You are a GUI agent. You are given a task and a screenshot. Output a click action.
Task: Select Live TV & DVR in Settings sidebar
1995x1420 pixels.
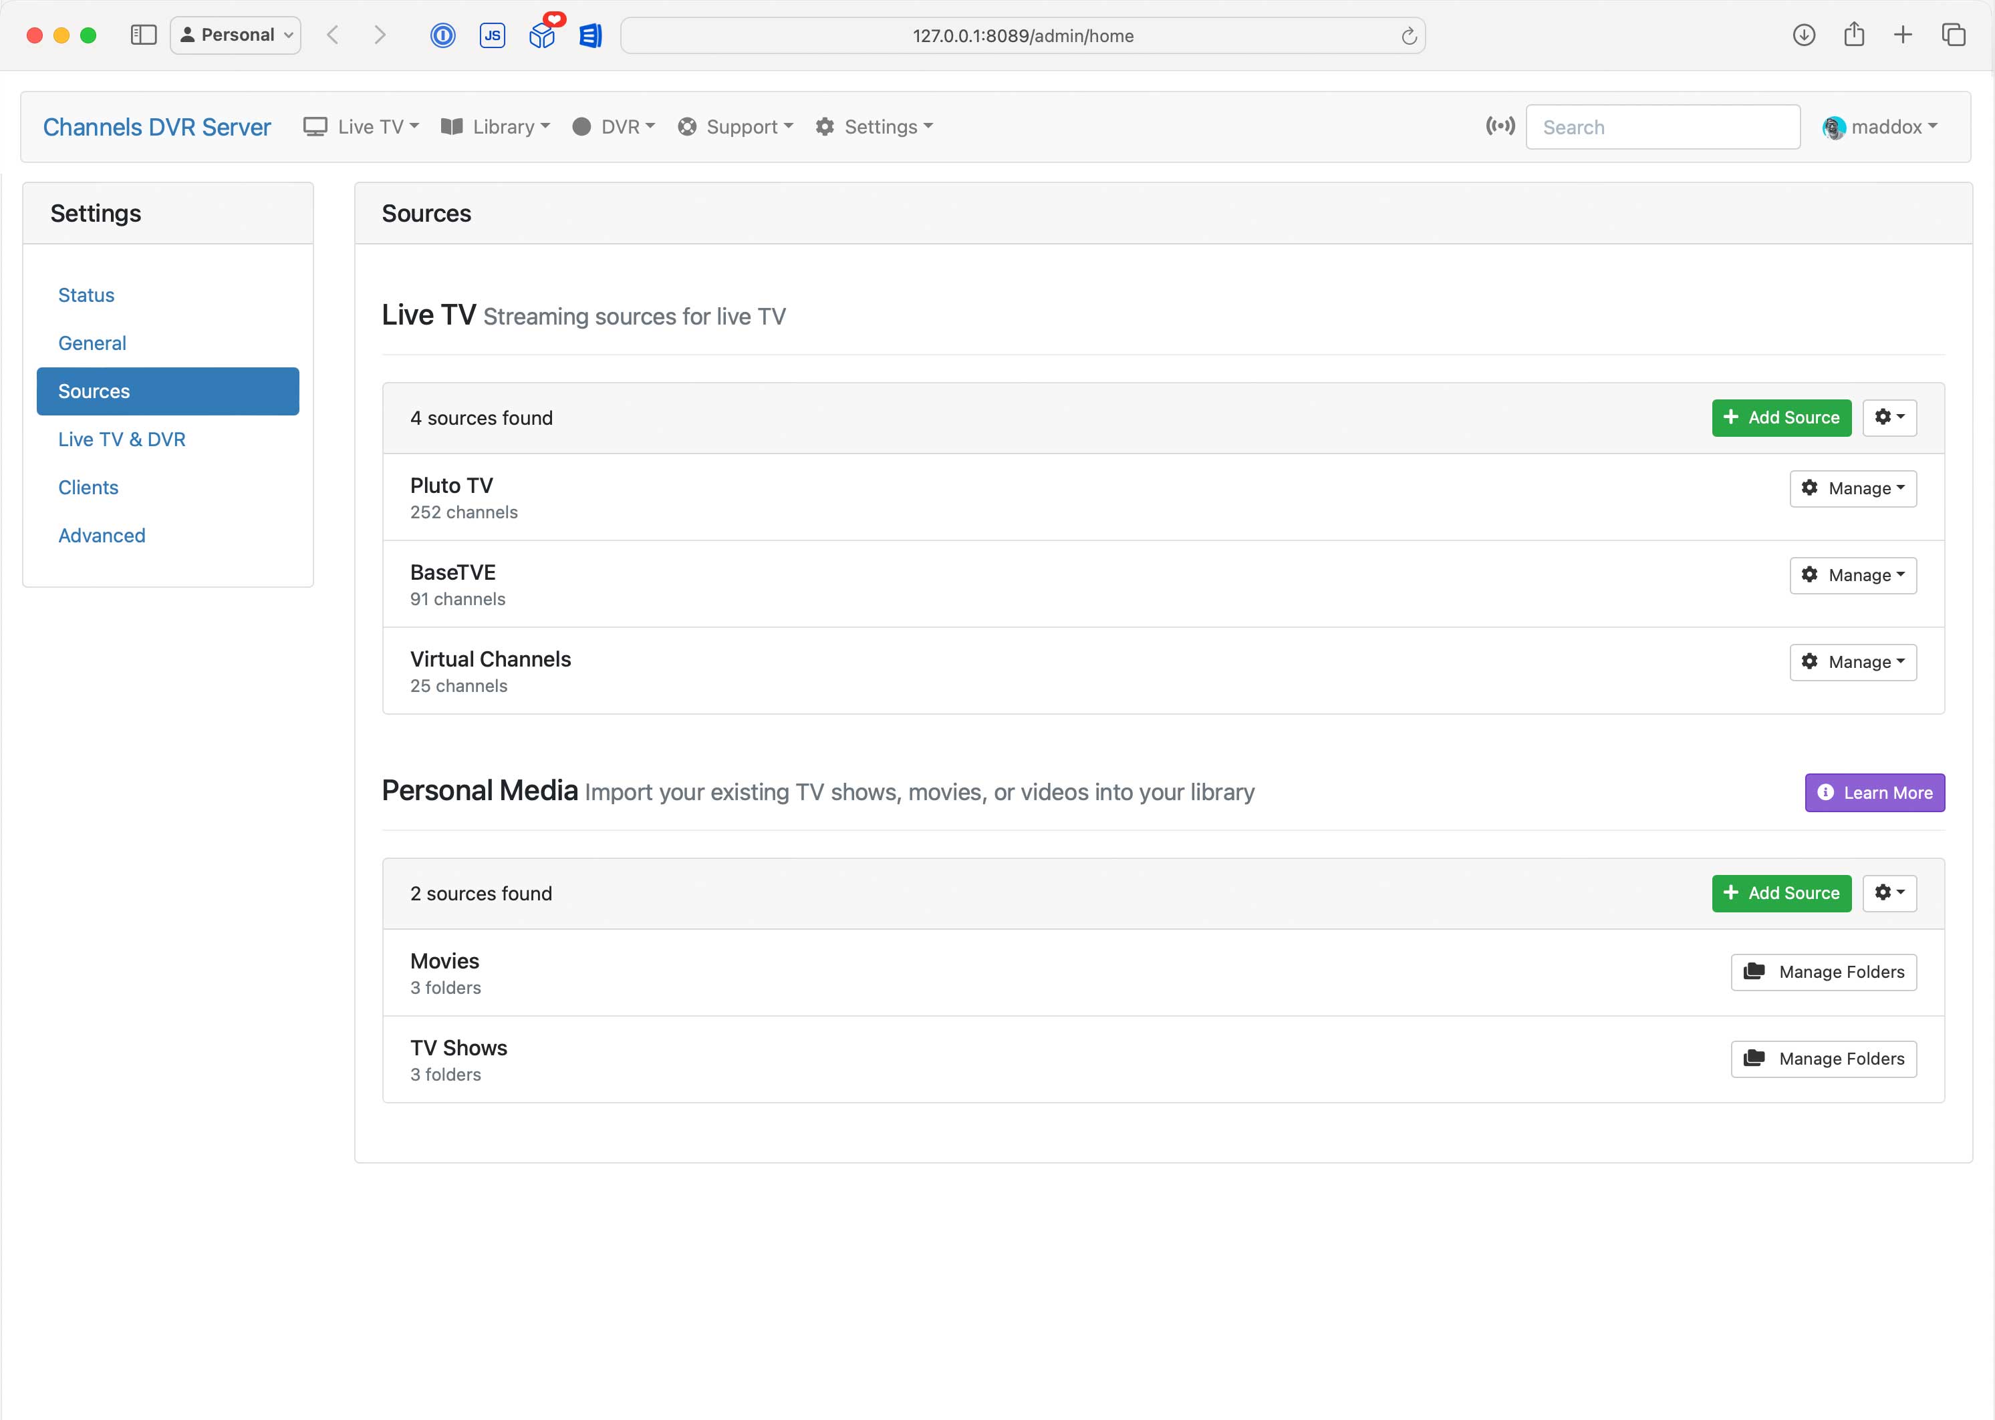pyautogui.click(x=122, y=439)
